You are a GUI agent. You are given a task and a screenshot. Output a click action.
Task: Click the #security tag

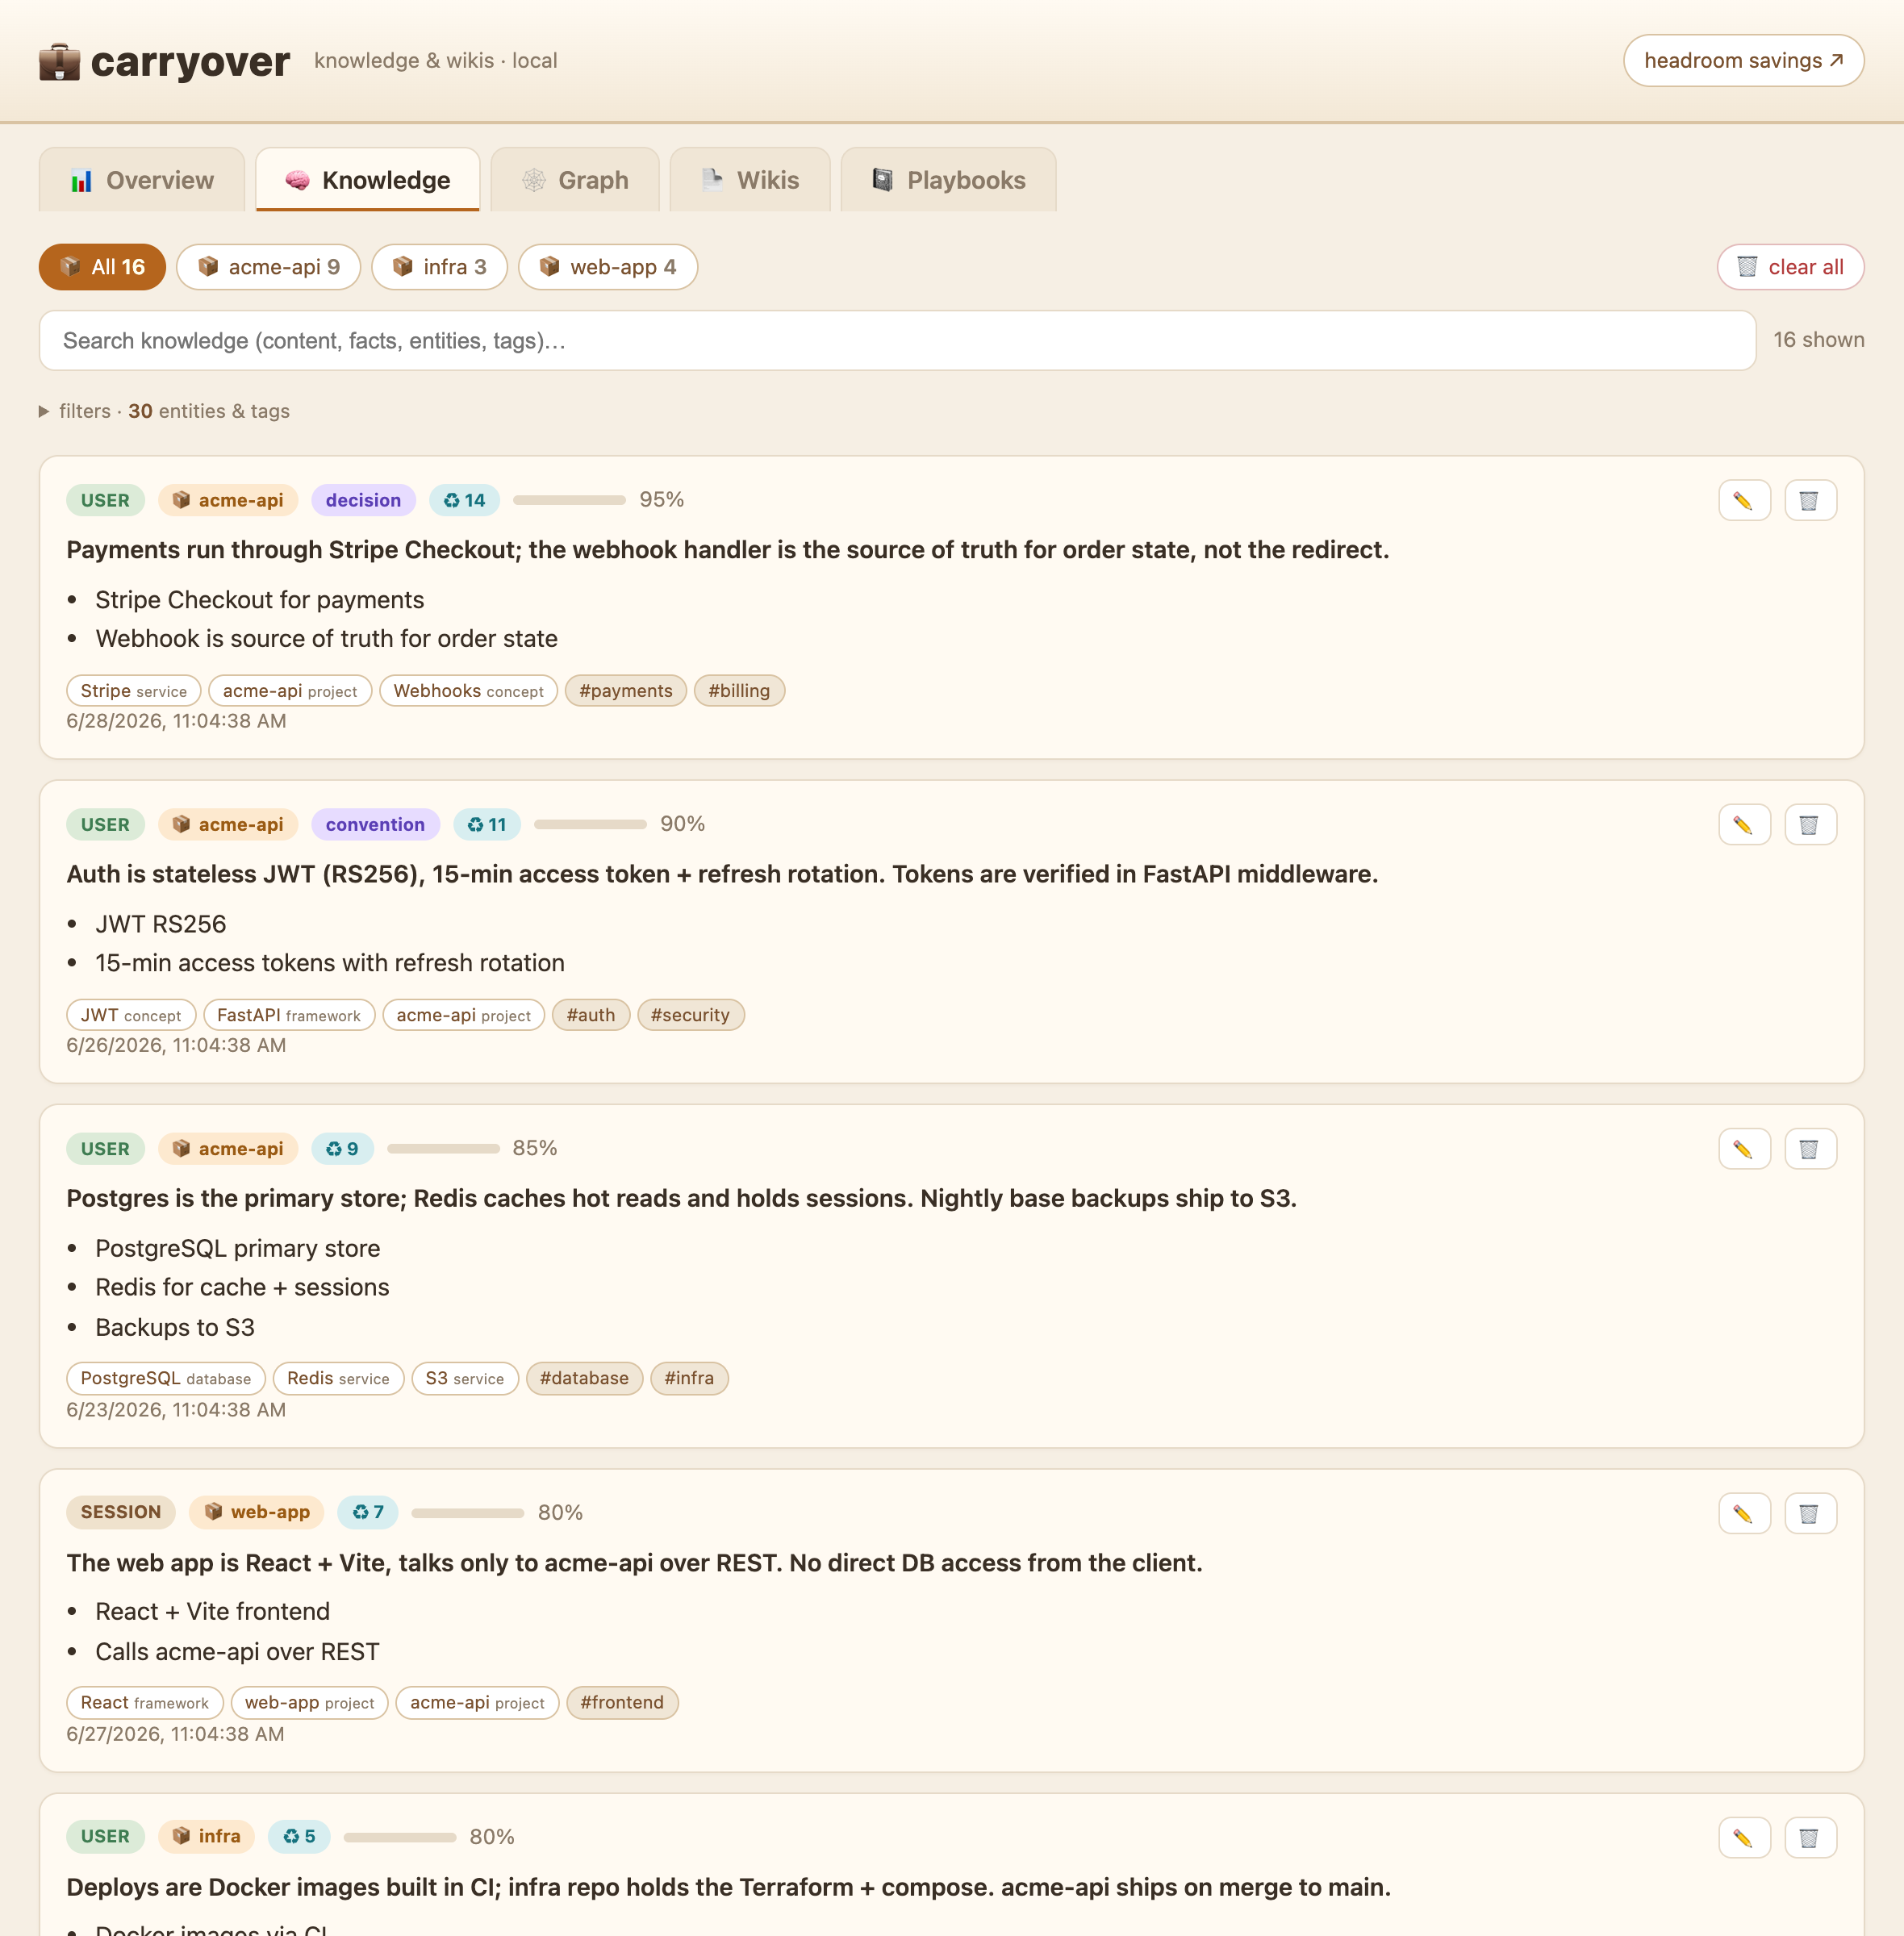690,1015
